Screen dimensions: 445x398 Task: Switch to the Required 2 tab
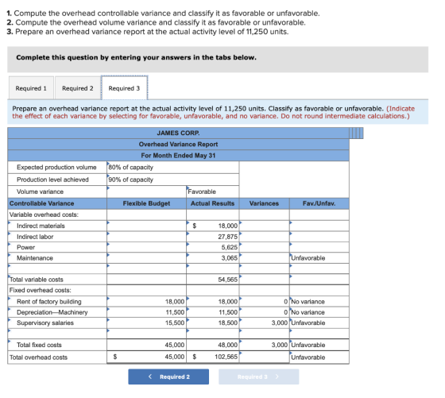[x=78, y=88]
